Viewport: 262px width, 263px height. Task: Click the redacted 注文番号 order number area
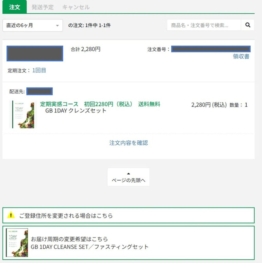point(210,50)
